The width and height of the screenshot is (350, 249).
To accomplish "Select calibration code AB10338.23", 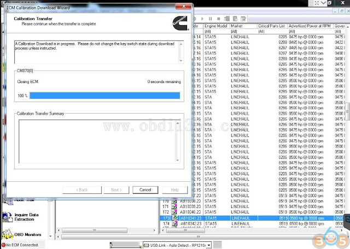I will pyautogui.click(x=190, y=201).
